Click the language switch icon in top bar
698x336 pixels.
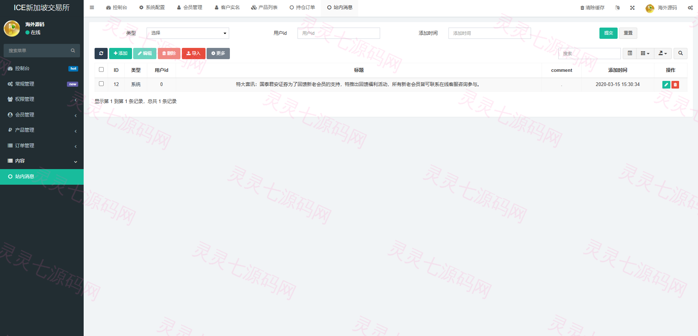coord(617,8)
